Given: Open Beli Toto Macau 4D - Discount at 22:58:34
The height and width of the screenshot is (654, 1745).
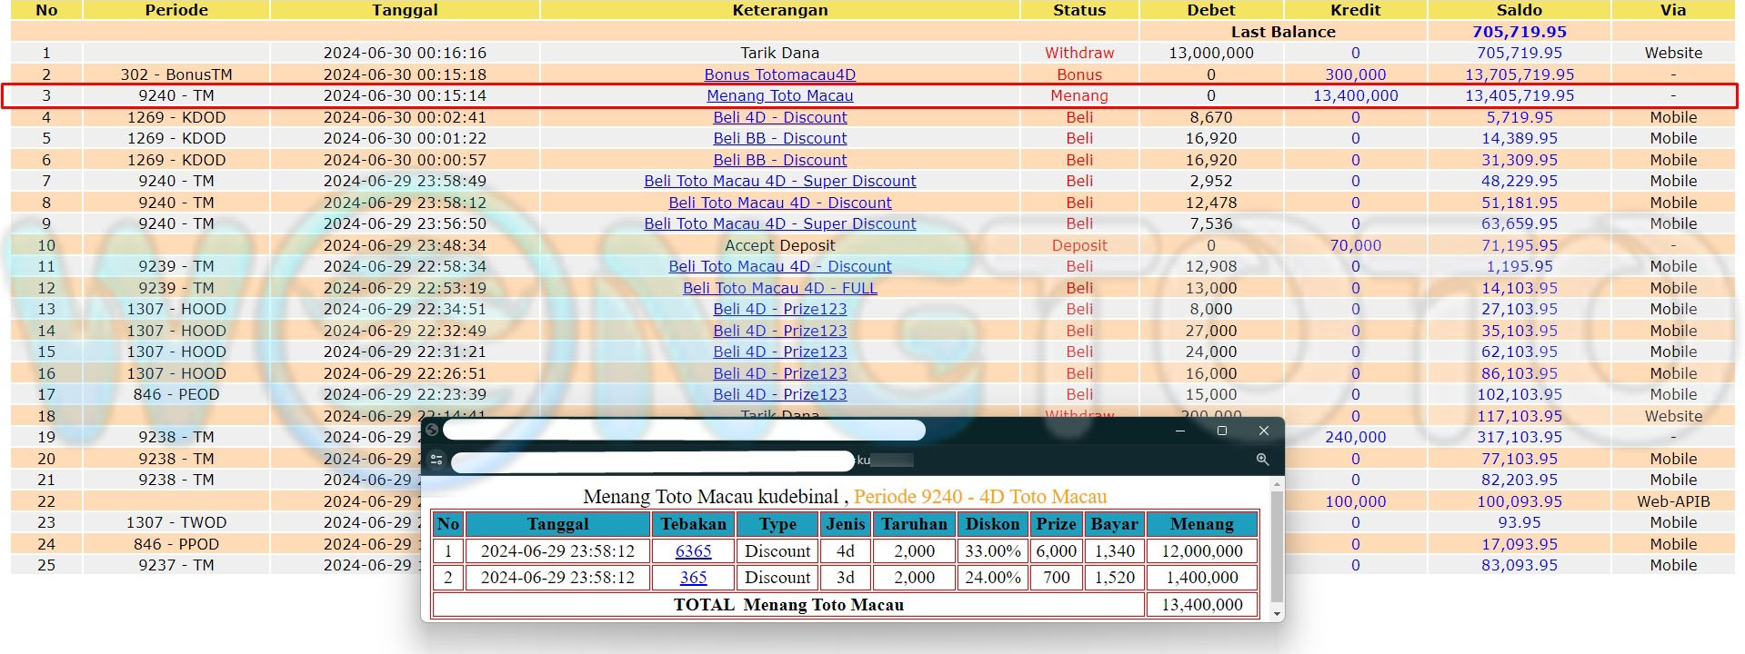Looking at the screenshot, I should (x=779, y=267).
